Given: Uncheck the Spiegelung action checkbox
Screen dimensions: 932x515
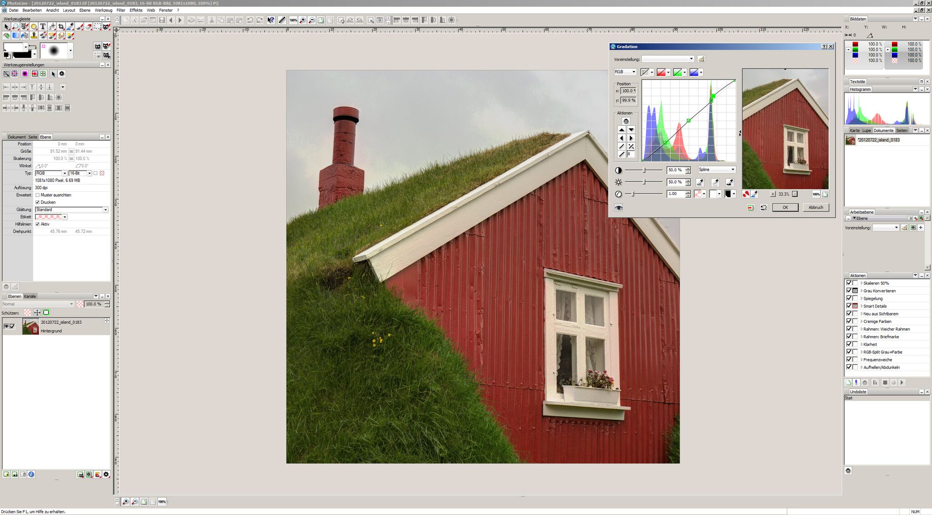Looking at the screenshot, I should [849, 298].
